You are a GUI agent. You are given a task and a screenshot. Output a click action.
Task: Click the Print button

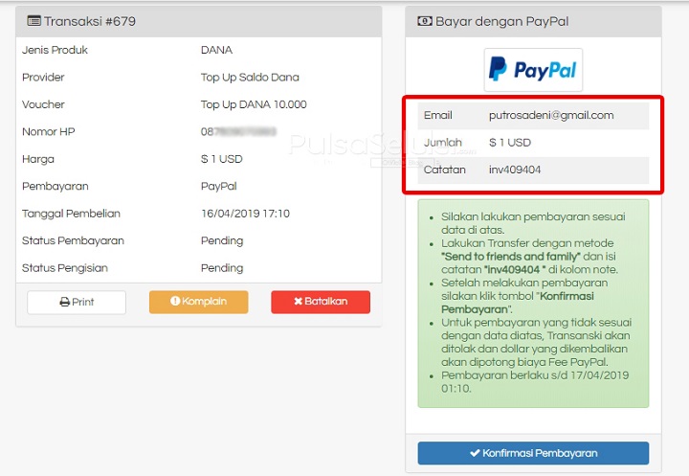tap(77, 302)
